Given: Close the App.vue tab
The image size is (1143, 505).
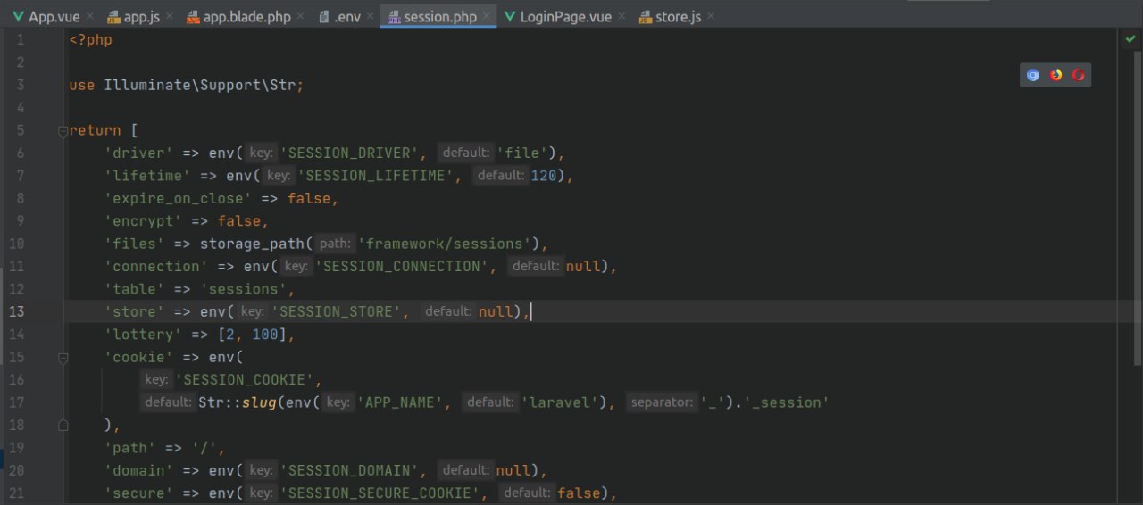Looking at the screenshot, I should (x=90, y=17).
